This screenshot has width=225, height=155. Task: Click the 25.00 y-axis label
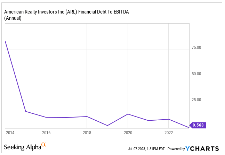[x=196, y=100]
